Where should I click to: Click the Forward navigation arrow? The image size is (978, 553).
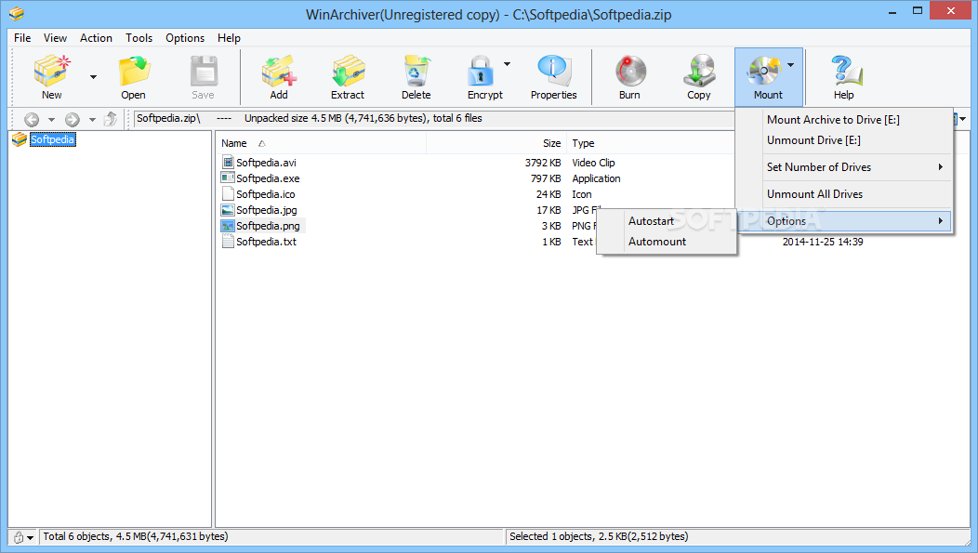[73, 119]
